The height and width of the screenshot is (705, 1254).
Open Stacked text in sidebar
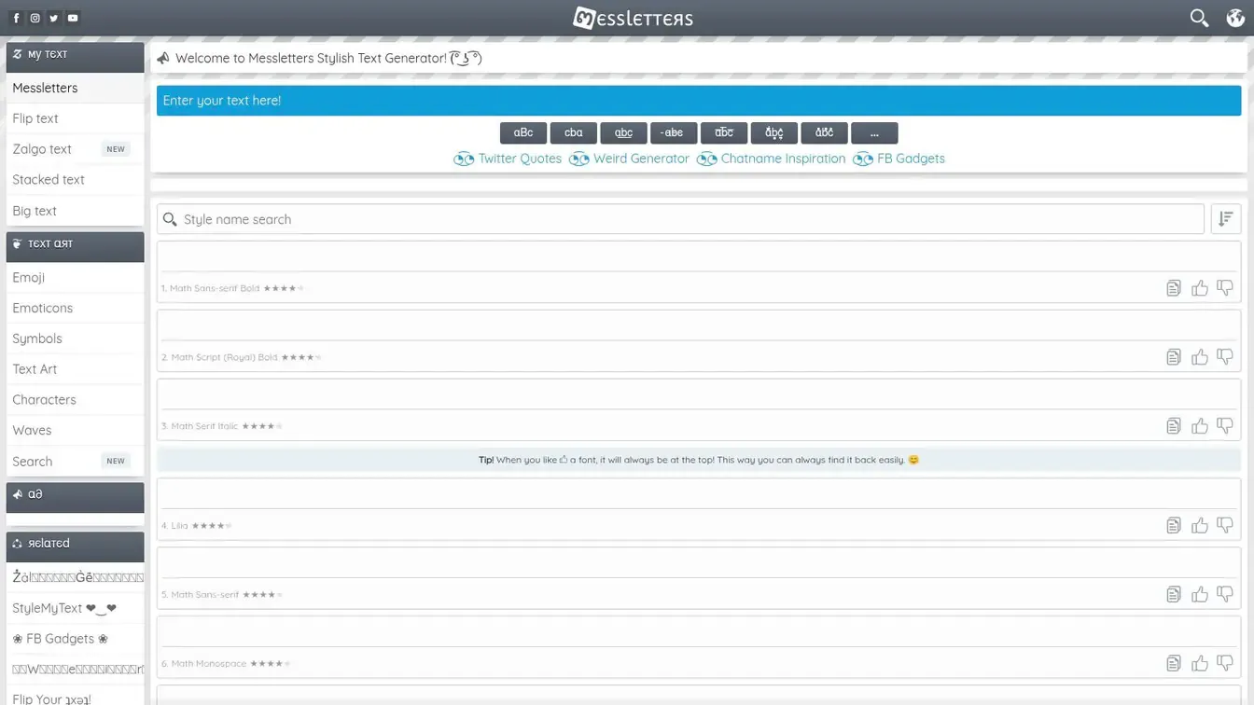coord(75,180)
